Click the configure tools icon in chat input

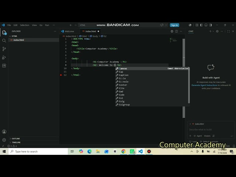[x=214, y=136]
